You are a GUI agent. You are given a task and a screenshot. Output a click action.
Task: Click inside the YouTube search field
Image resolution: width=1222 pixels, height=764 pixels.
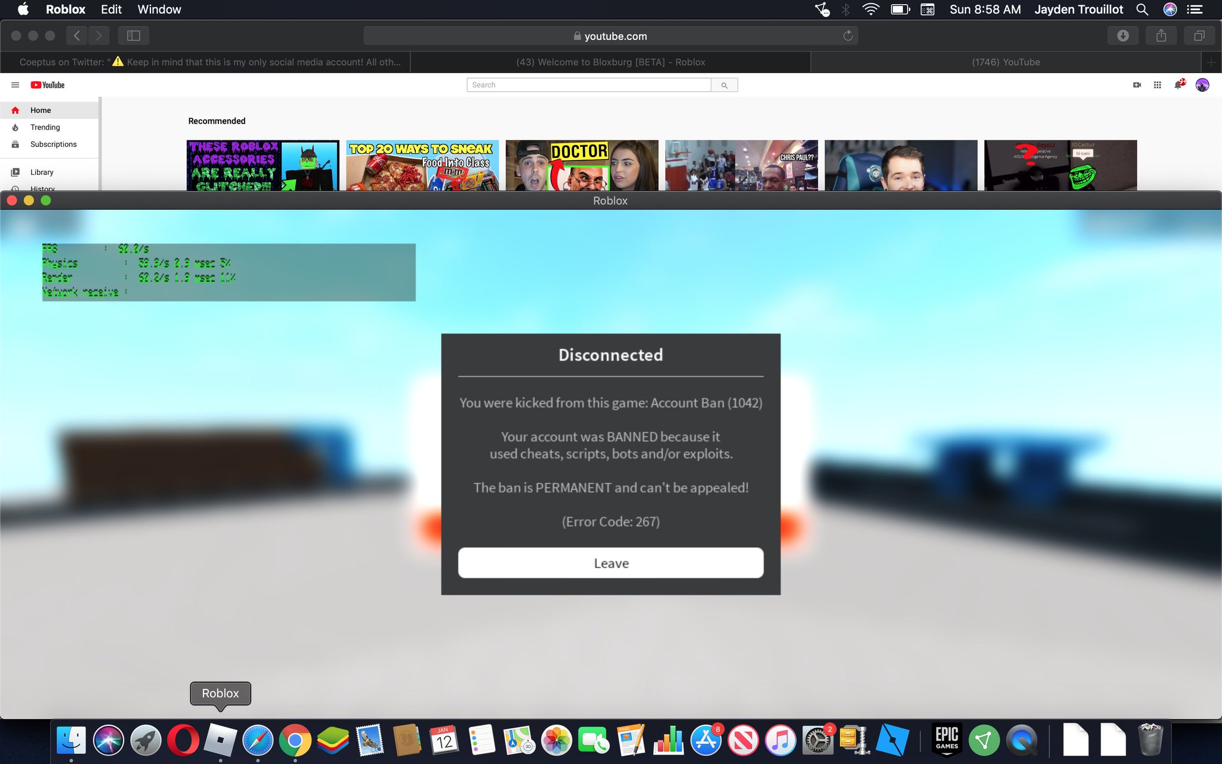[x=588, y=85]
